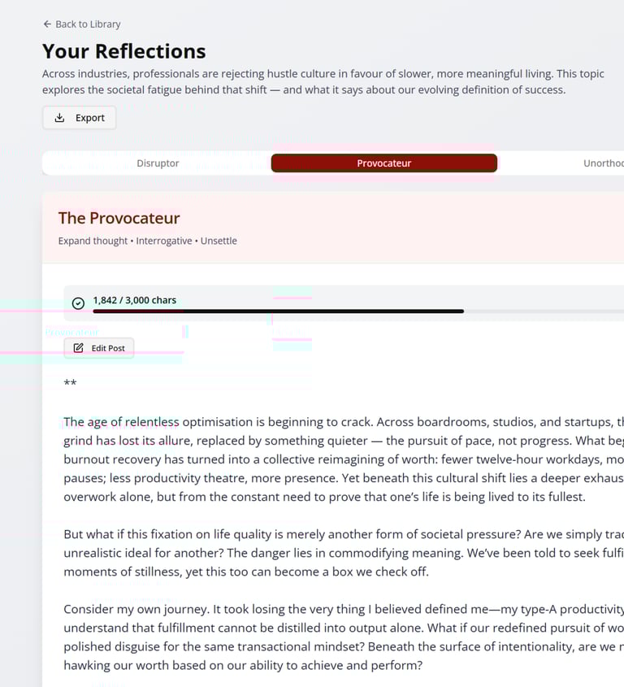The image size is (624, 687).
Task: Open the Back to Library link
Action: pyautogui.click(x=88, y=24)
